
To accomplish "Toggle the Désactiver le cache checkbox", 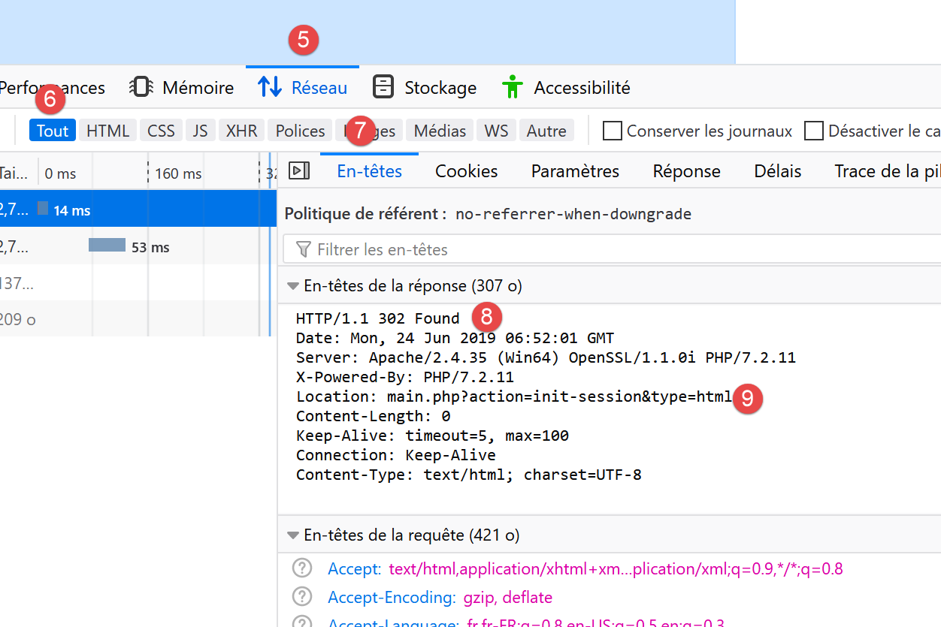I will click(x=814, y=131).
